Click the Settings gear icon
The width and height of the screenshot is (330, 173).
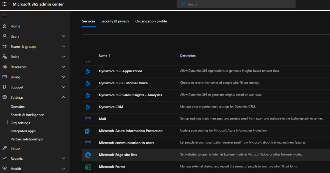(5, 97)
